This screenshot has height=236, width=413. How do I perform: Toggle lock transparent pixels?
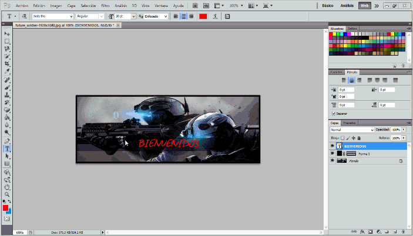pyautogui.click(x=343, y=138)
